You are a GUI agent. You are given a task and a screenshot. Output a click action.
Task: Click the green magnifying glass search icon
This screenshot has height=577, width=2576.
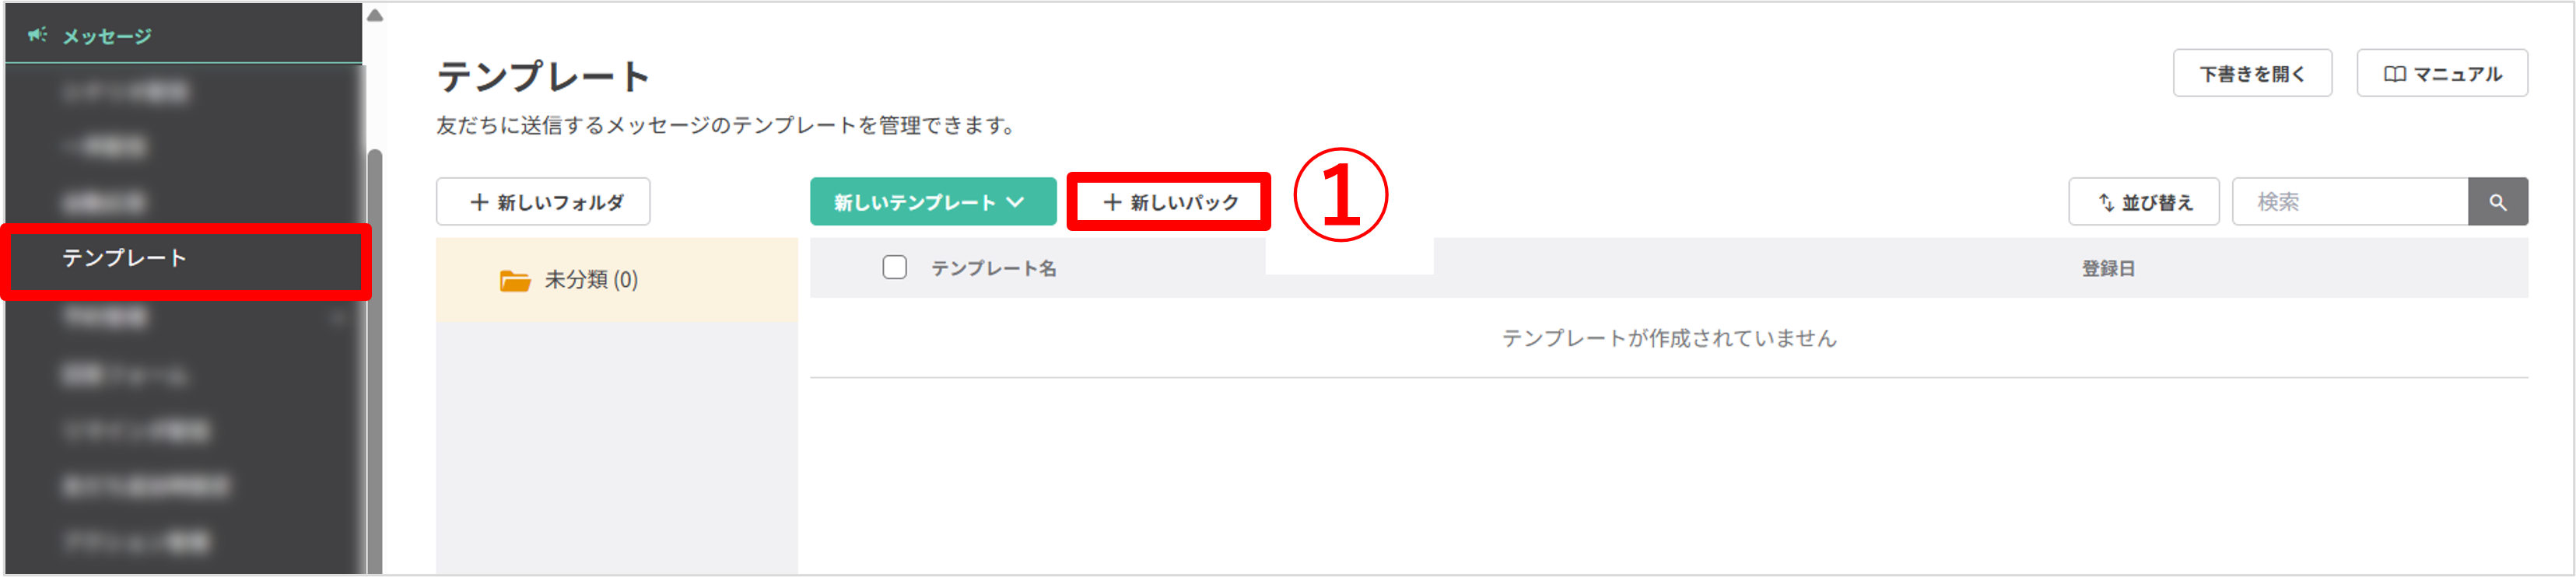tap(2500, 202)
